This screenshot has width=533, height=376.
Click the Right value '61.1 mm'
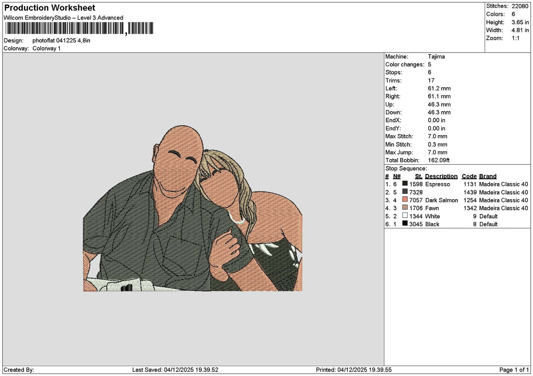click(x=439, y=96)
